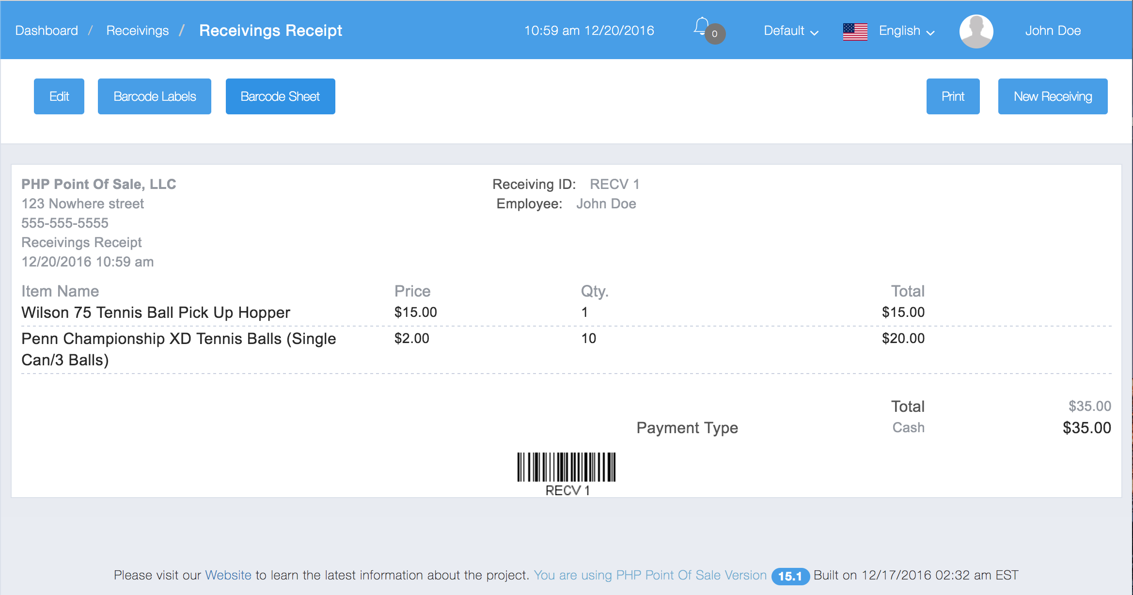Click the Edit button

click(x=59, y=96)
